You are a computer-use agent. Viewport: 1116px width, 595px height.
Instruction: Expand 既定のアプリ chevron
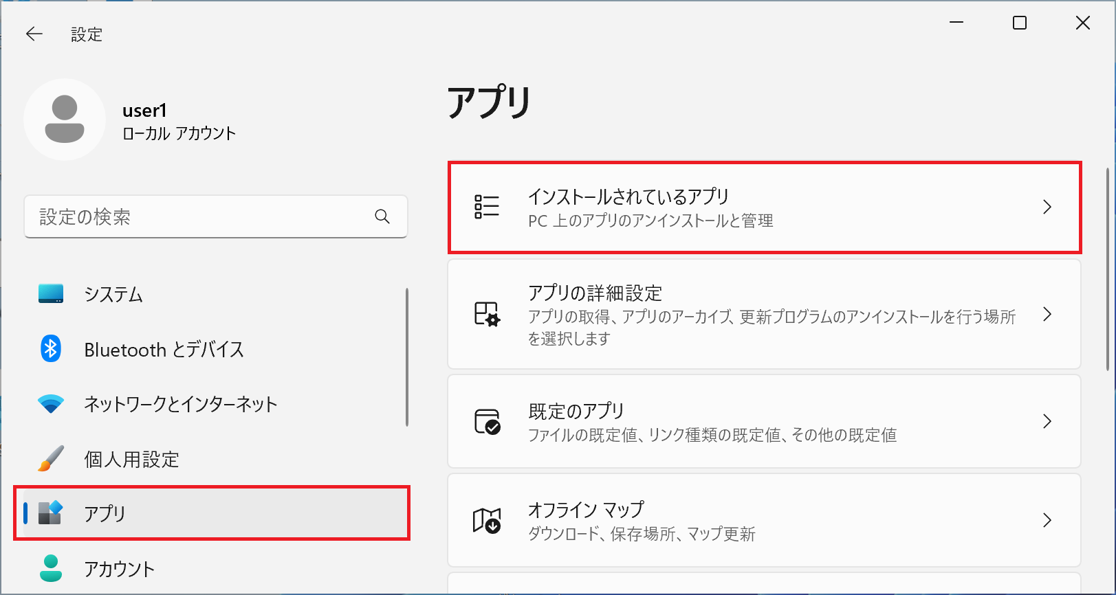pos(1047,421)
